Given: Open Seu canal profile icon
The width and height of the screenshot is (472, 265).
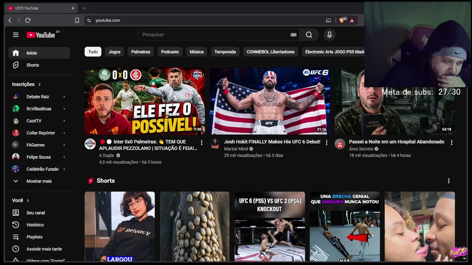Looking at the screenshot, I should point(15,213).
